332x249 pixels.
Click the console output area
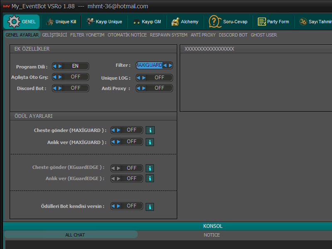168,244
